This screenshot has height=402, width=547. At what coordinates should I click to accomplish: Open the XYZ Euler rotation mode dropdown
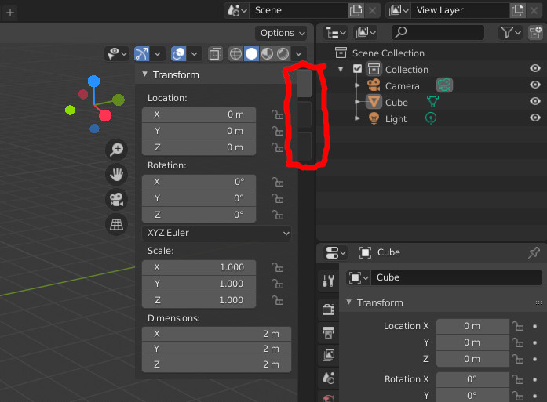(217, 233)
